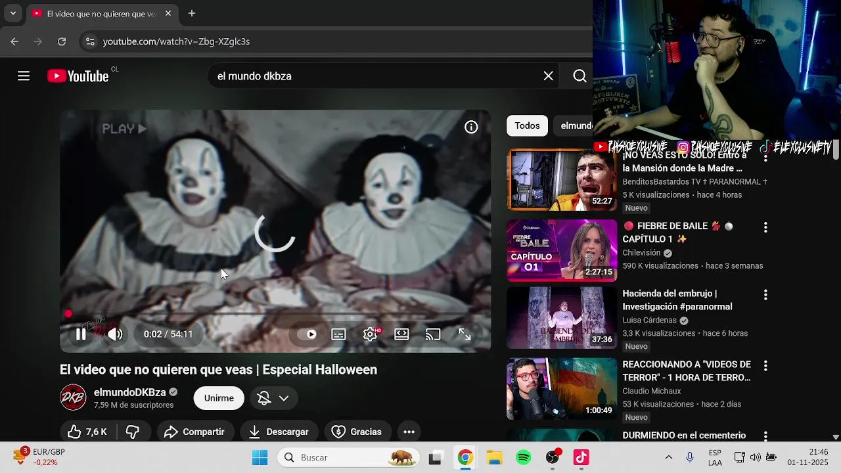Screen dimensions: 841x473
Task: Open the EUR/GBP widget on taskbar
Action: click(39, 458)
